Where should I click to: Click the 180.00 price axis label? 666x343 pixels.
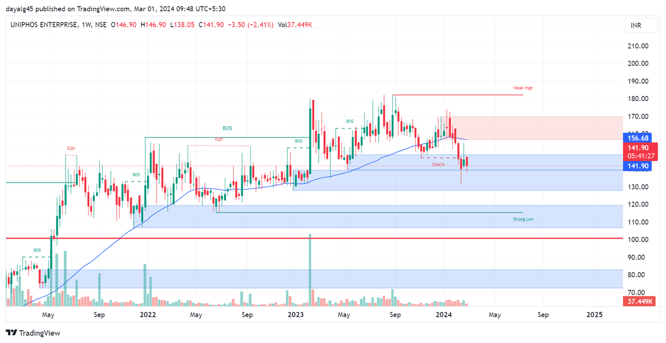(638, 99)
